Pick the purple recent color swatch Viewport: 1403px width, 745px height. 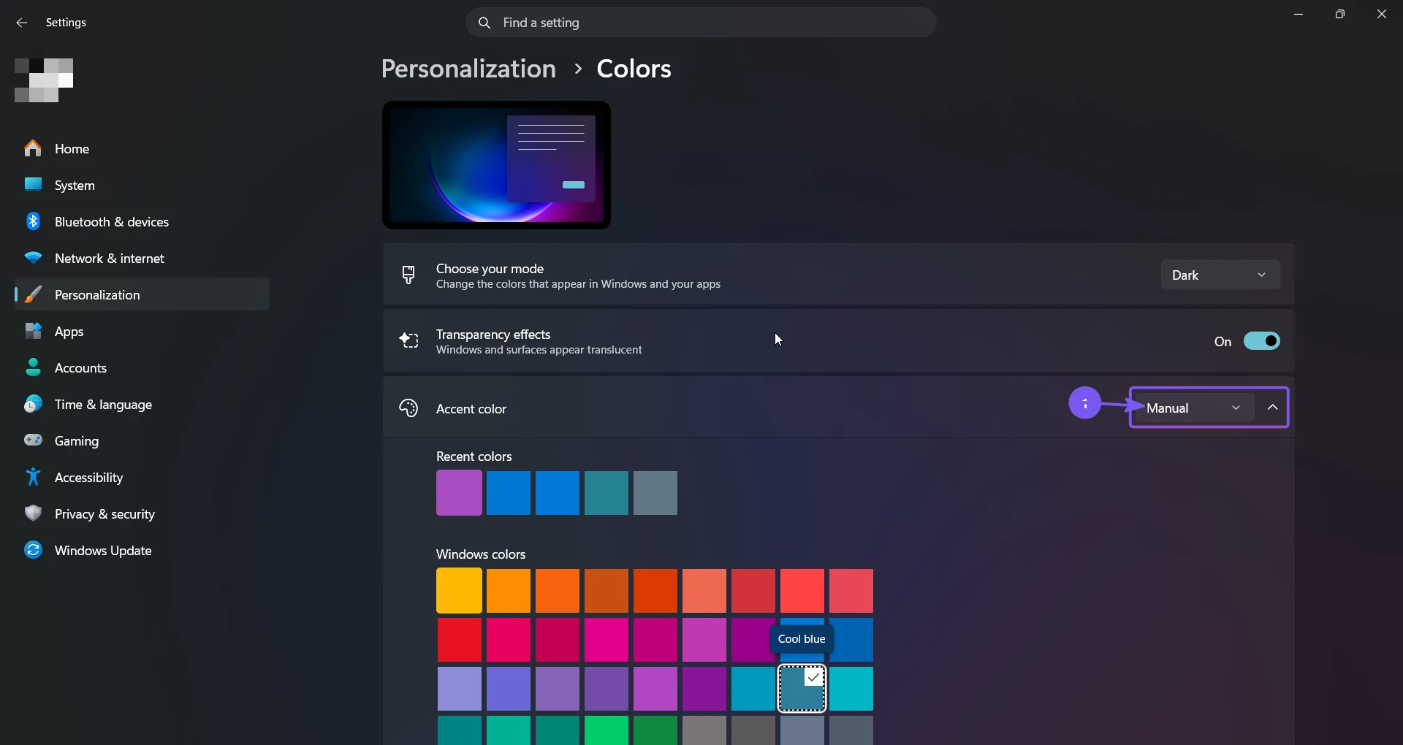[459, 493]
